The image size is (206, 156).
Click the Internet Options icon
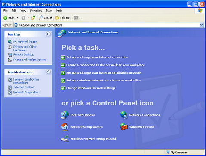(65, 115)
